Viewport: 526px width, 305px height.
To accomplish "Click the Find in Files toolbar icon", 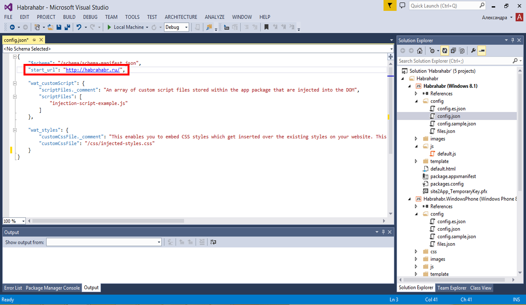I will click(209, 27).
